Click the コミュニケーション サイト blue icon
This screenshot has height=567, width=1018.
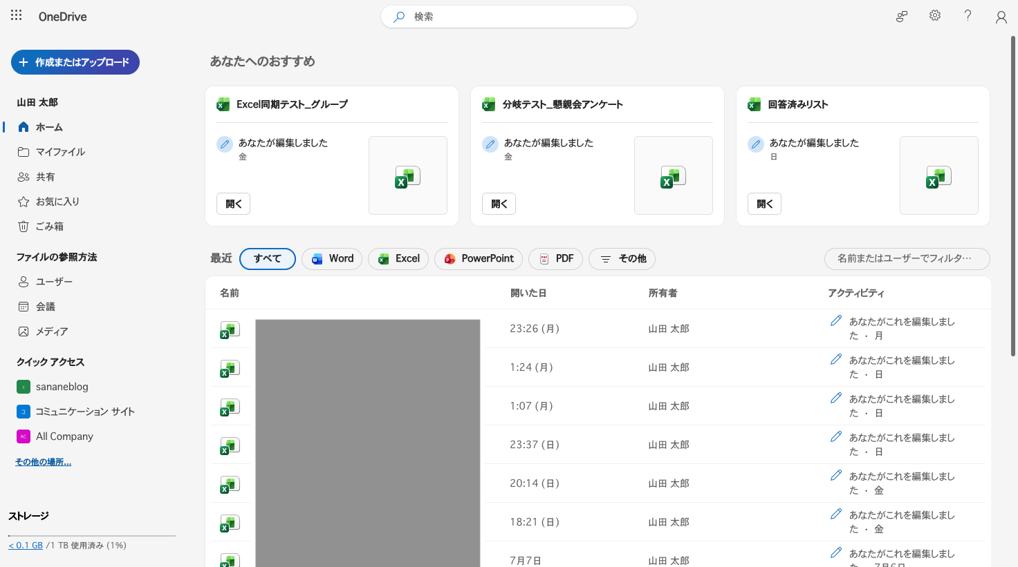coord(24,412)
